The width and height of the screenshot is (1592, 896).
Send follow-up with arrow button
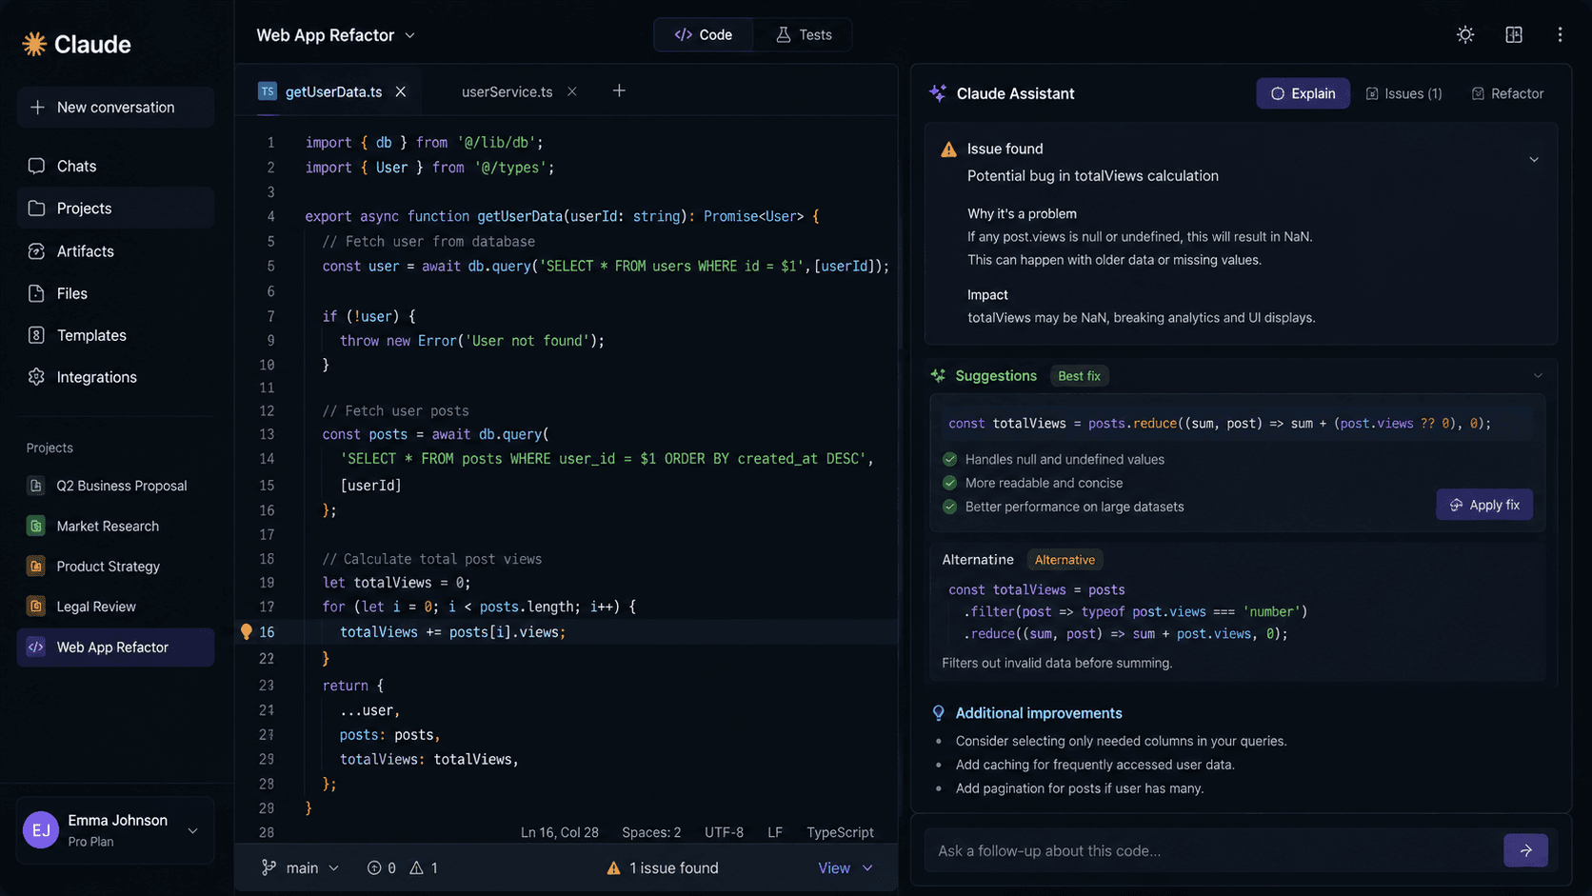point(1525,850)
